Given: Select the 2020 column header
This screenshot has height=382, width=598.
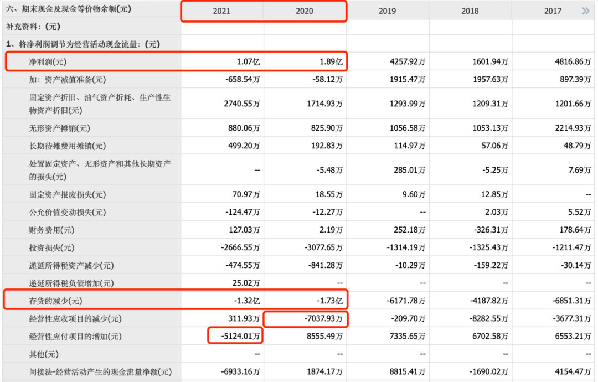Looking at the screenshot, I should pyautogui.click(x=305, y=11).
